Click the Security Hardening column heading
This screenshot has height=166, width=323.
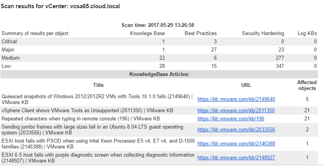(x=263, y=33)
